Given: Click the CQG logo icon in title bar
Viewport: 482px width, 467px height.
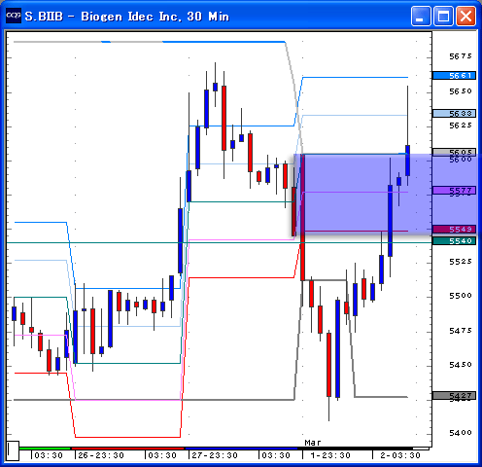Looking at the screenshot, I should 14,16.
